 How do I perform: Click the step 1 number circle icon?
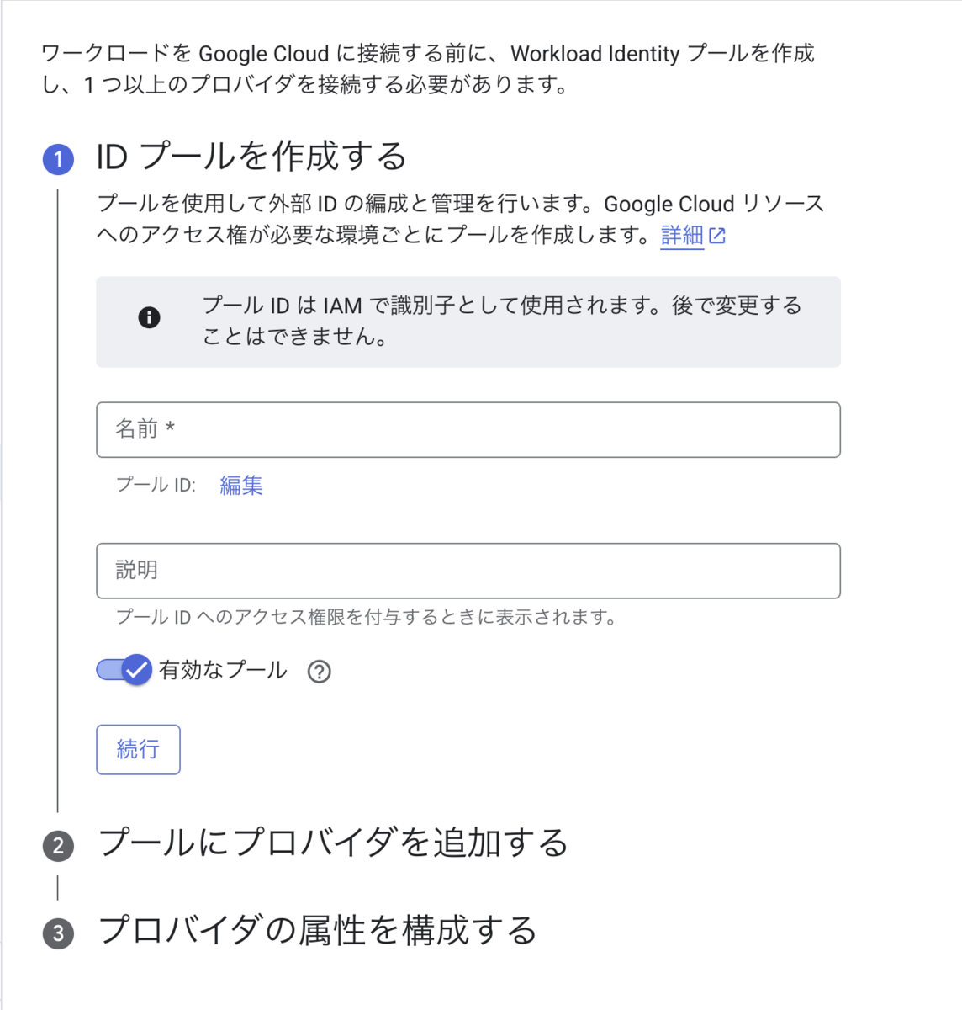(x=58, y=159)
